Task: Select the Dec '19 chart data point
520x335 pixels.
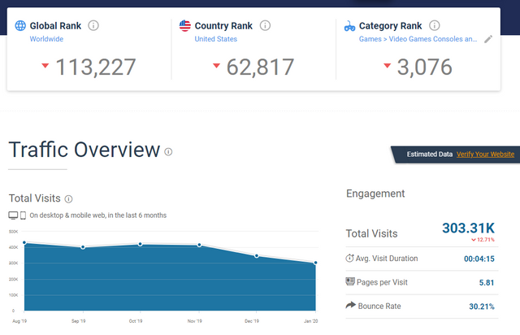Action: (x=257, y=256)
